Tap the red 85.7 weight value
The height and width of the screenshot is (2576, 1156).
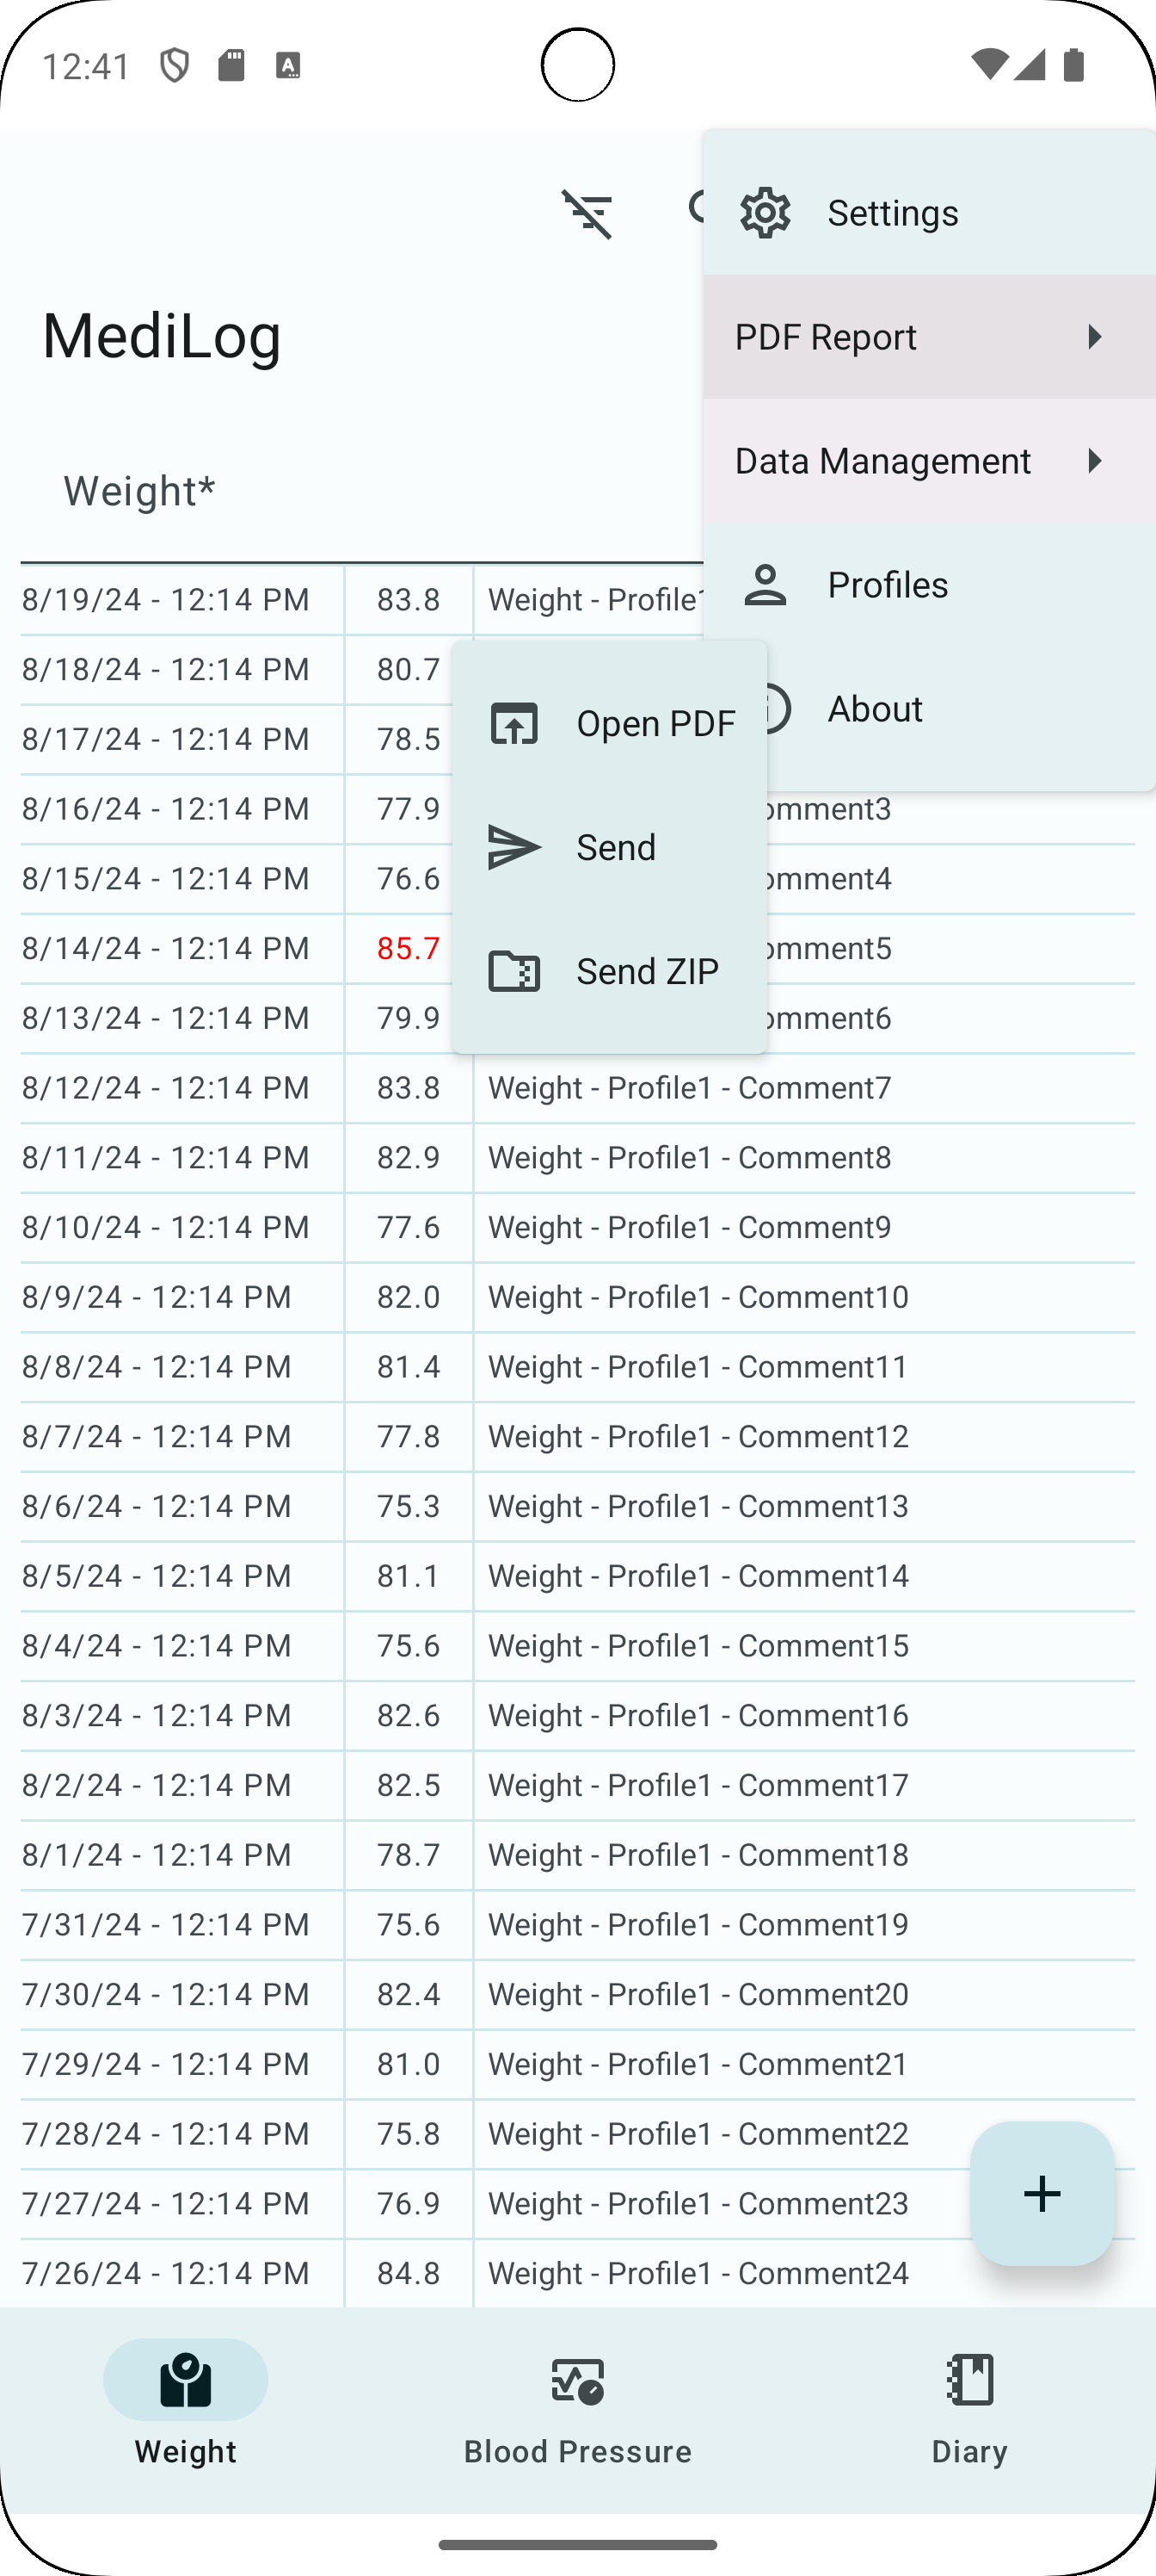409,948
